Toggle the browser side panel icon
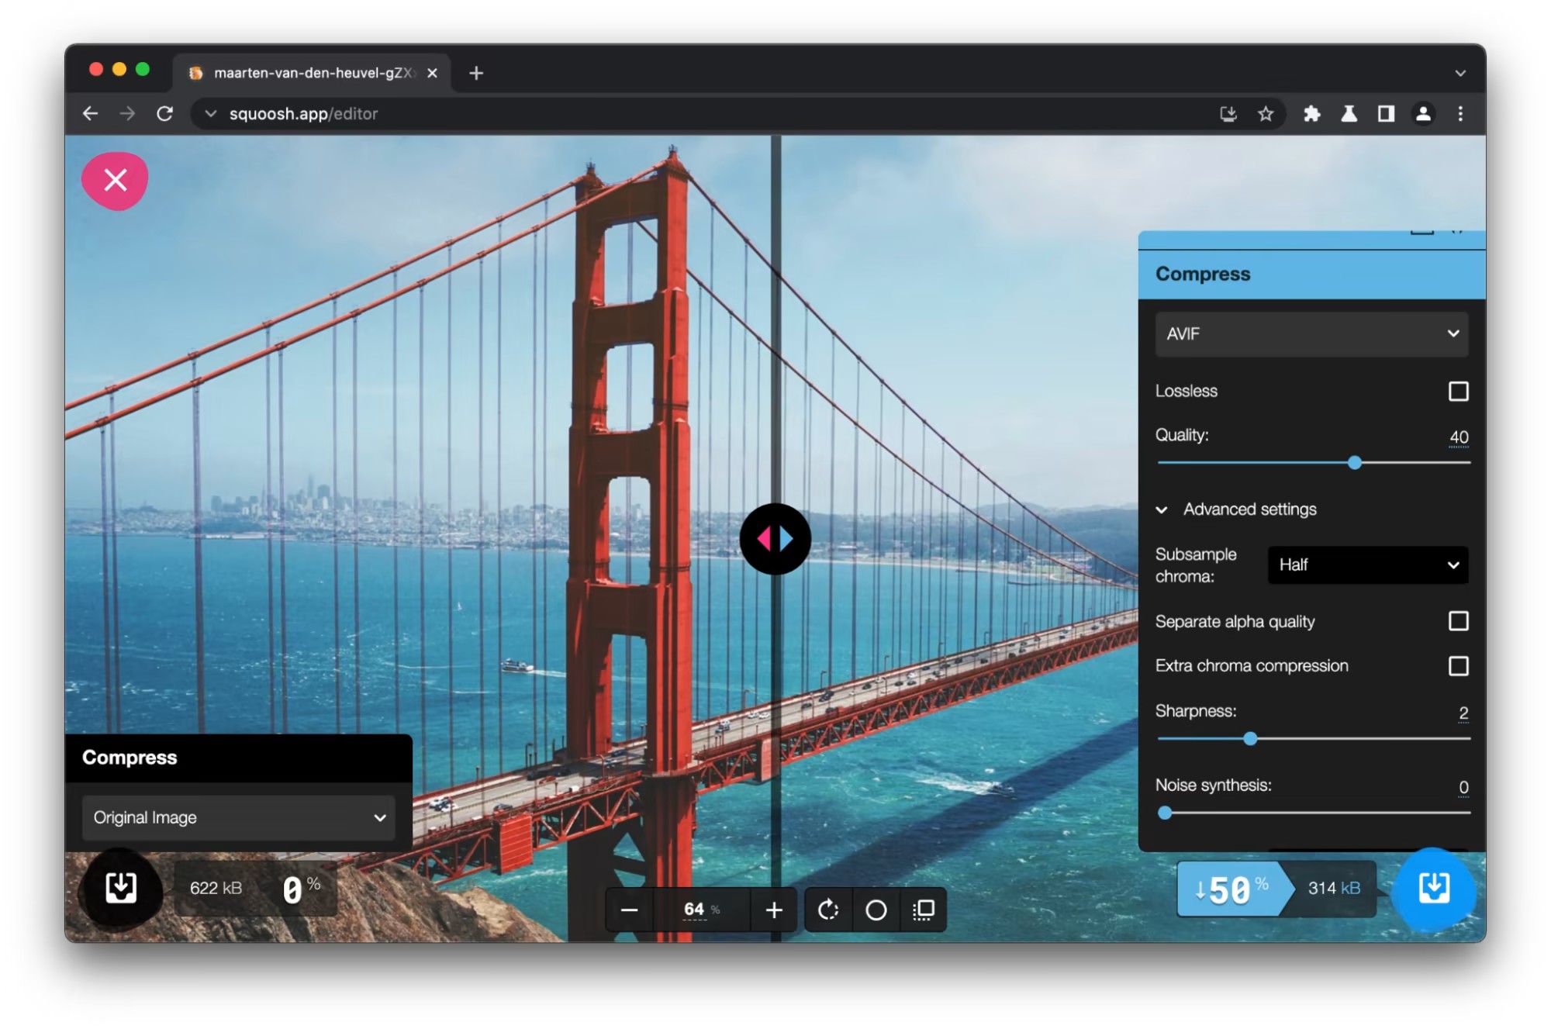 pyautogui.click(x=1386, y=114)
